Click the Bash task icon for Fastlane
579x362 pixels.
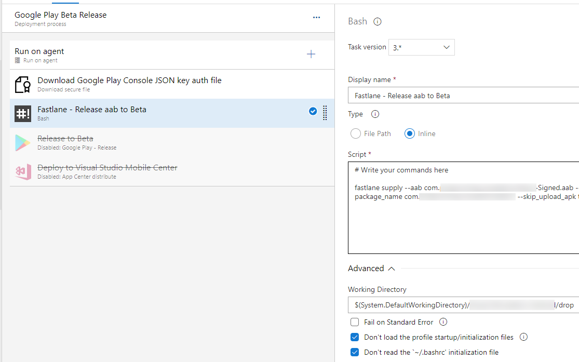point(23,113)
